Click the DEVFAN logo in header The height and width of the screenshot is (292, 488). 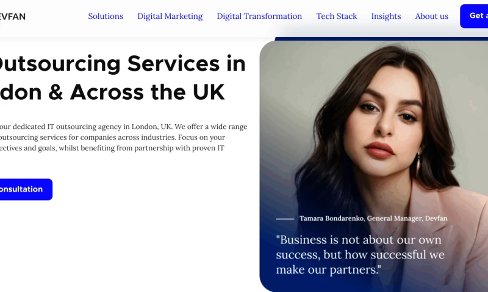(x=12, y=16)
